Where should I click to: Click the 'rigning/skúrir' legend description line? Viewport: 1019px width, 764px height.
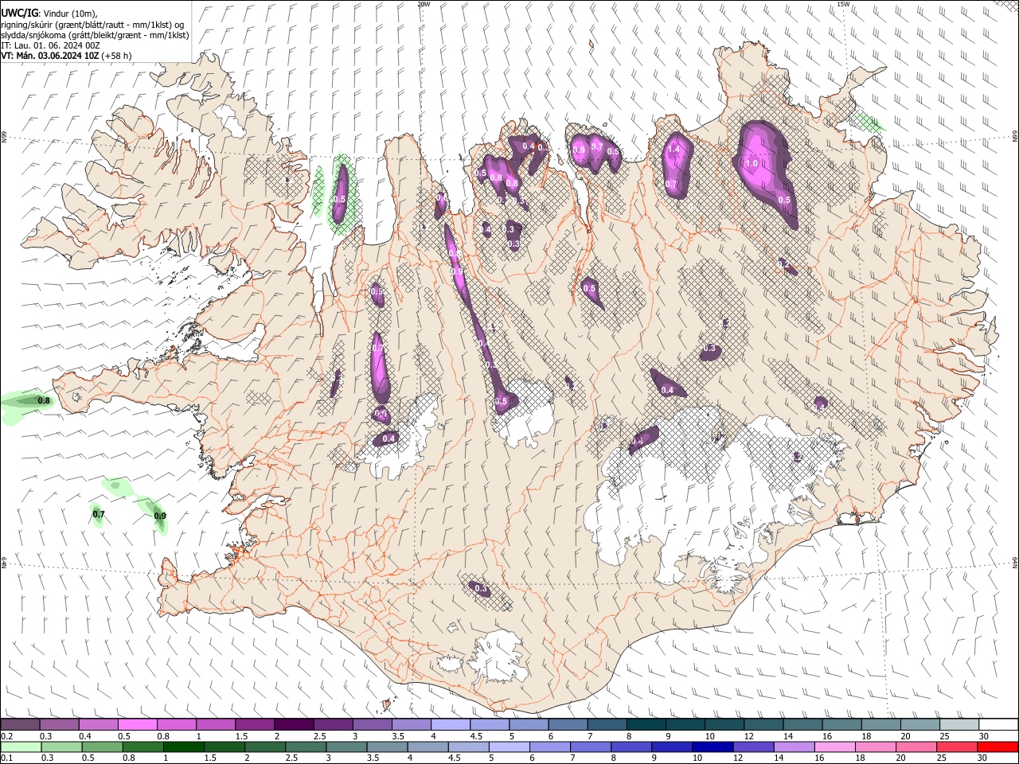pos(93,25)
